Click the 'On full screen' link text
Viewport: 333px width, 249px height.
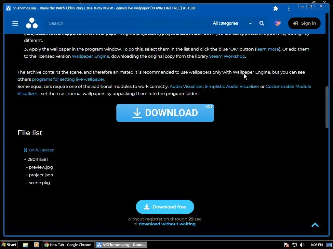[x=42, y=150]
